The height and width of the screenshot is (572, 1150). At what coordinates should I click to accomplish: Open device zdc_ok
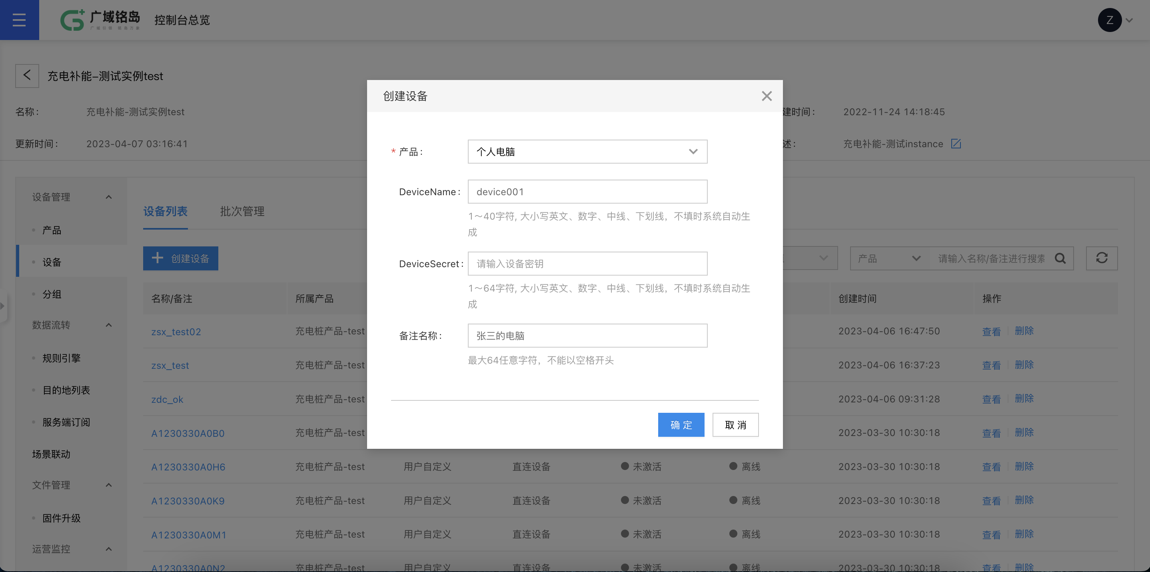tap(167, 399)
